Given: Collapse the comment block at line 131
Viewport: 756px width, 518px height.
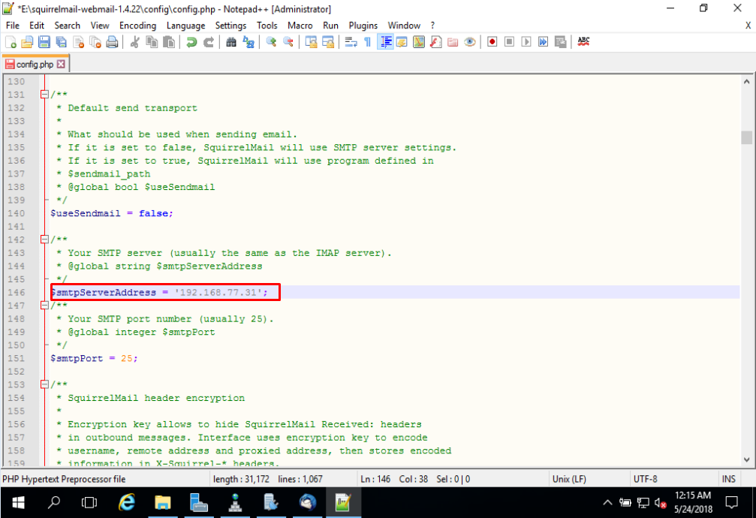Looking at the screenshot, I should coord(44,95).
